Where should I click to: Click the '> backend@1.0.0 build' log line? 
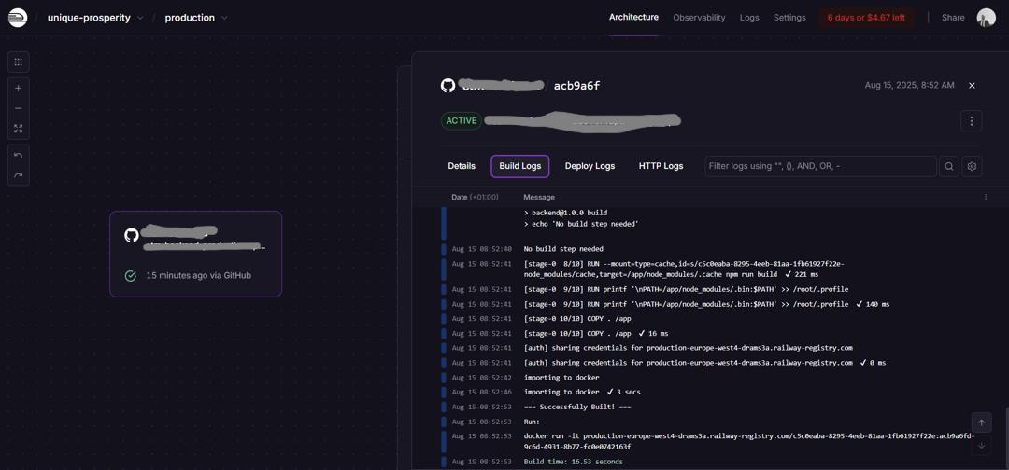click(565, 213)
